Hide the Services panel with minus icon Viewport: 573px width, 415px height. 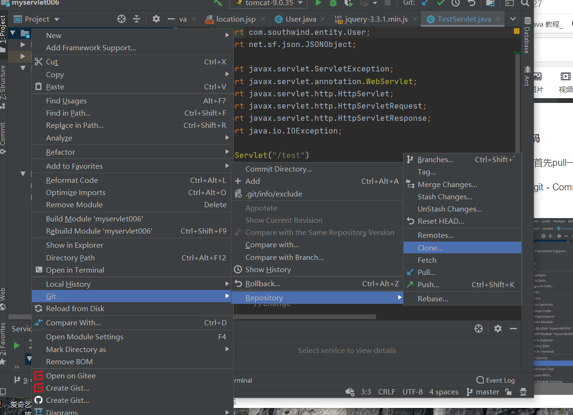pyautogui.click(x=513, y=329)
